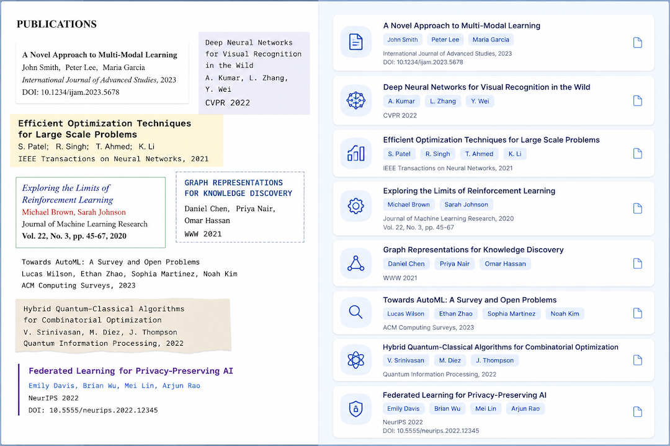This screenshot has width=670, height=446.
Task: Click the purple Federated Learning title on left page
Action: pyautogui.click(x=131, y=371)
